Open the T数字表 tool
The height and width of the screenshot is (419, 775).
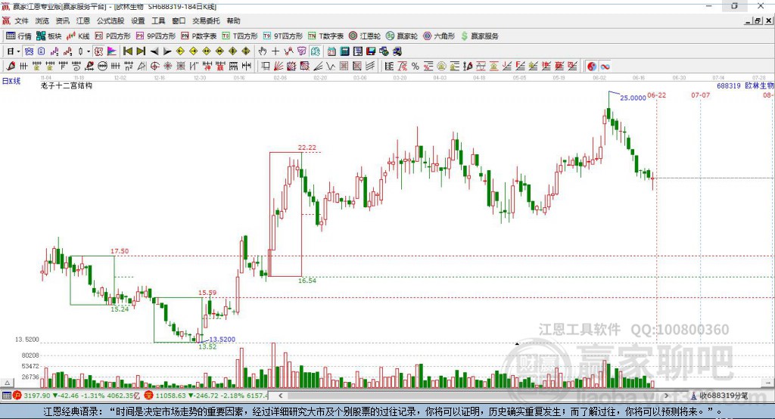point(325,36)
